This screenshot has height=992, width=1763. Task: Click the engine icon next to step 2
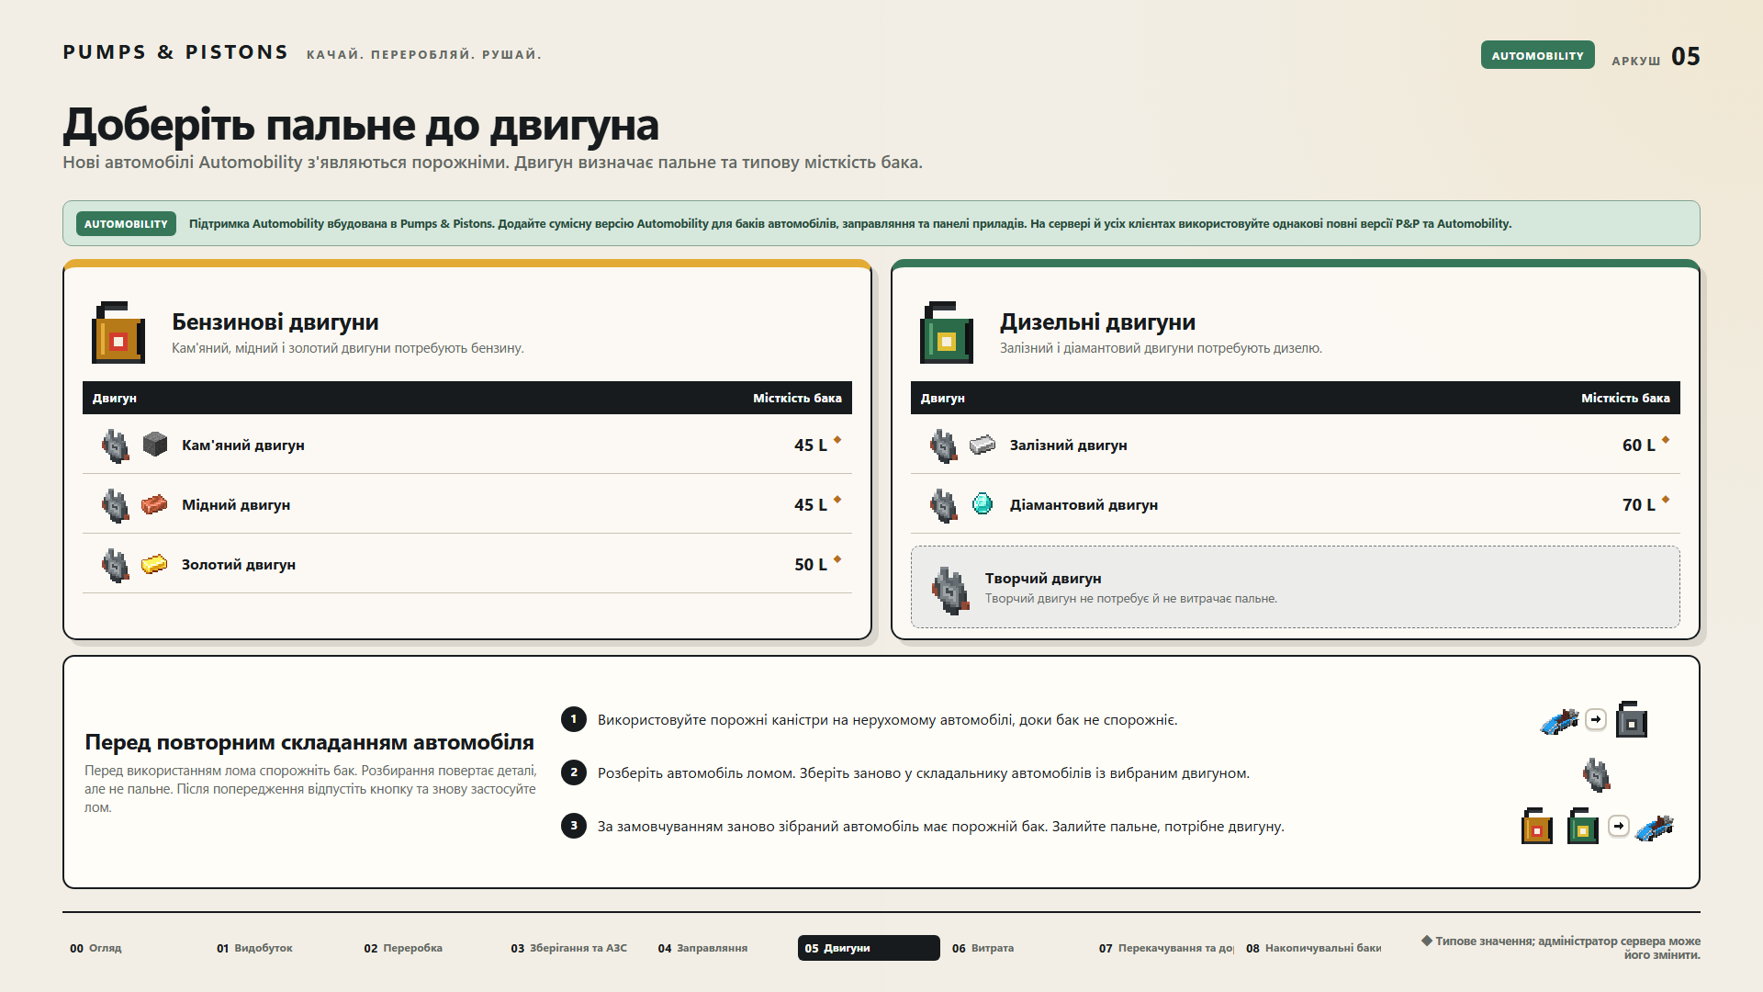click(1597, 774)
